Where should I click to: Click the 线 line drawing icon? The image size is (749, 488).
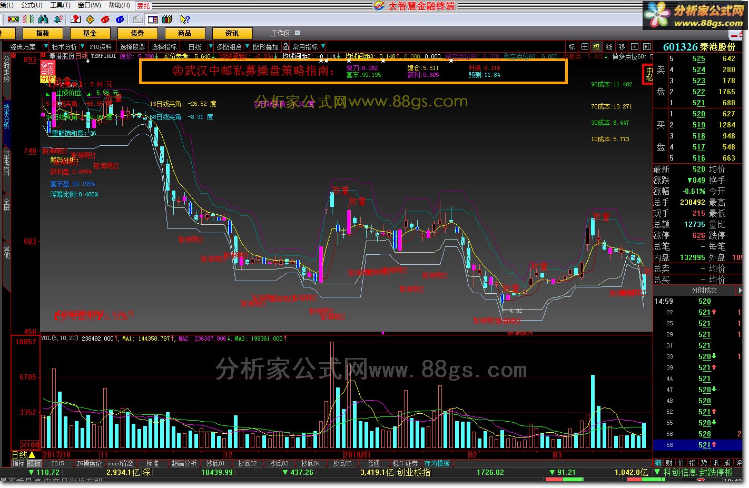click(609, 46)
